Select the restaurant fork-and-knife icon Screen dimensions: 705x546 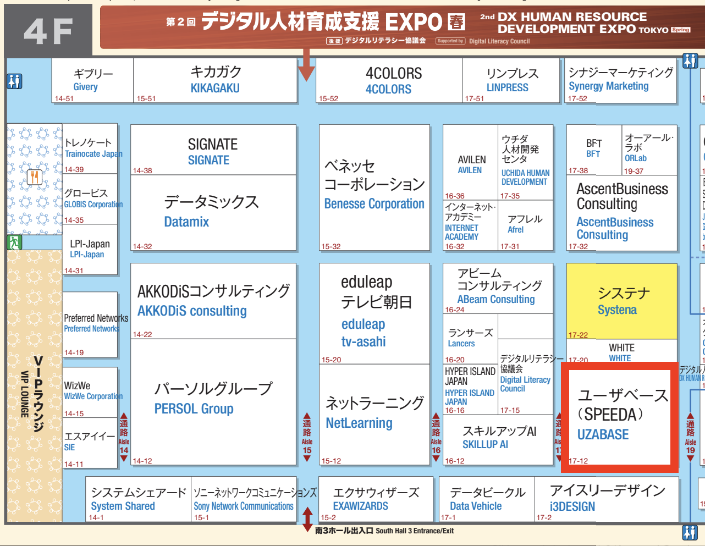click(x=35, y=177)
